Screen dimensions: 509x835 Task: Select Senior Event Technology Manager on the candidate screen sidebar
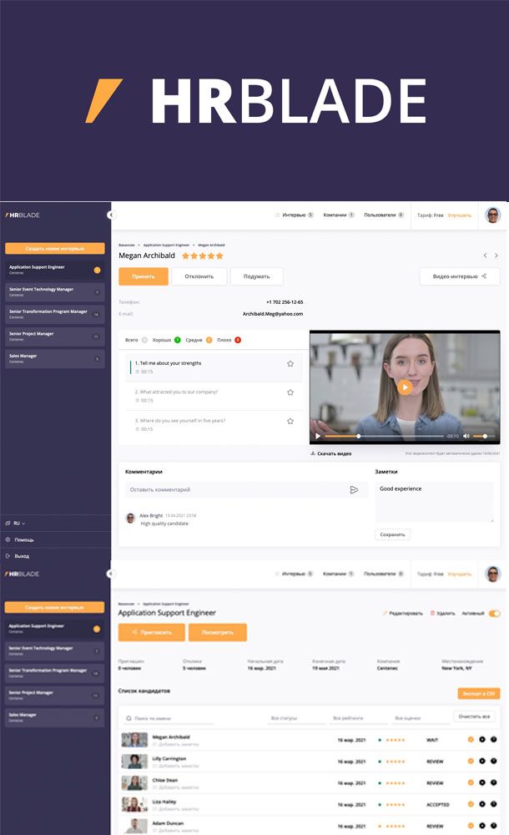[55, 291]
